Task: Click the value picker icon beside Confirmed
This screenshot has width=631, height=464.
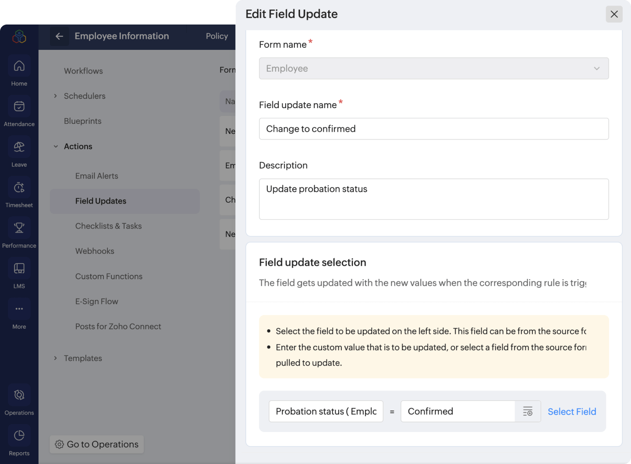Action: 528,411
